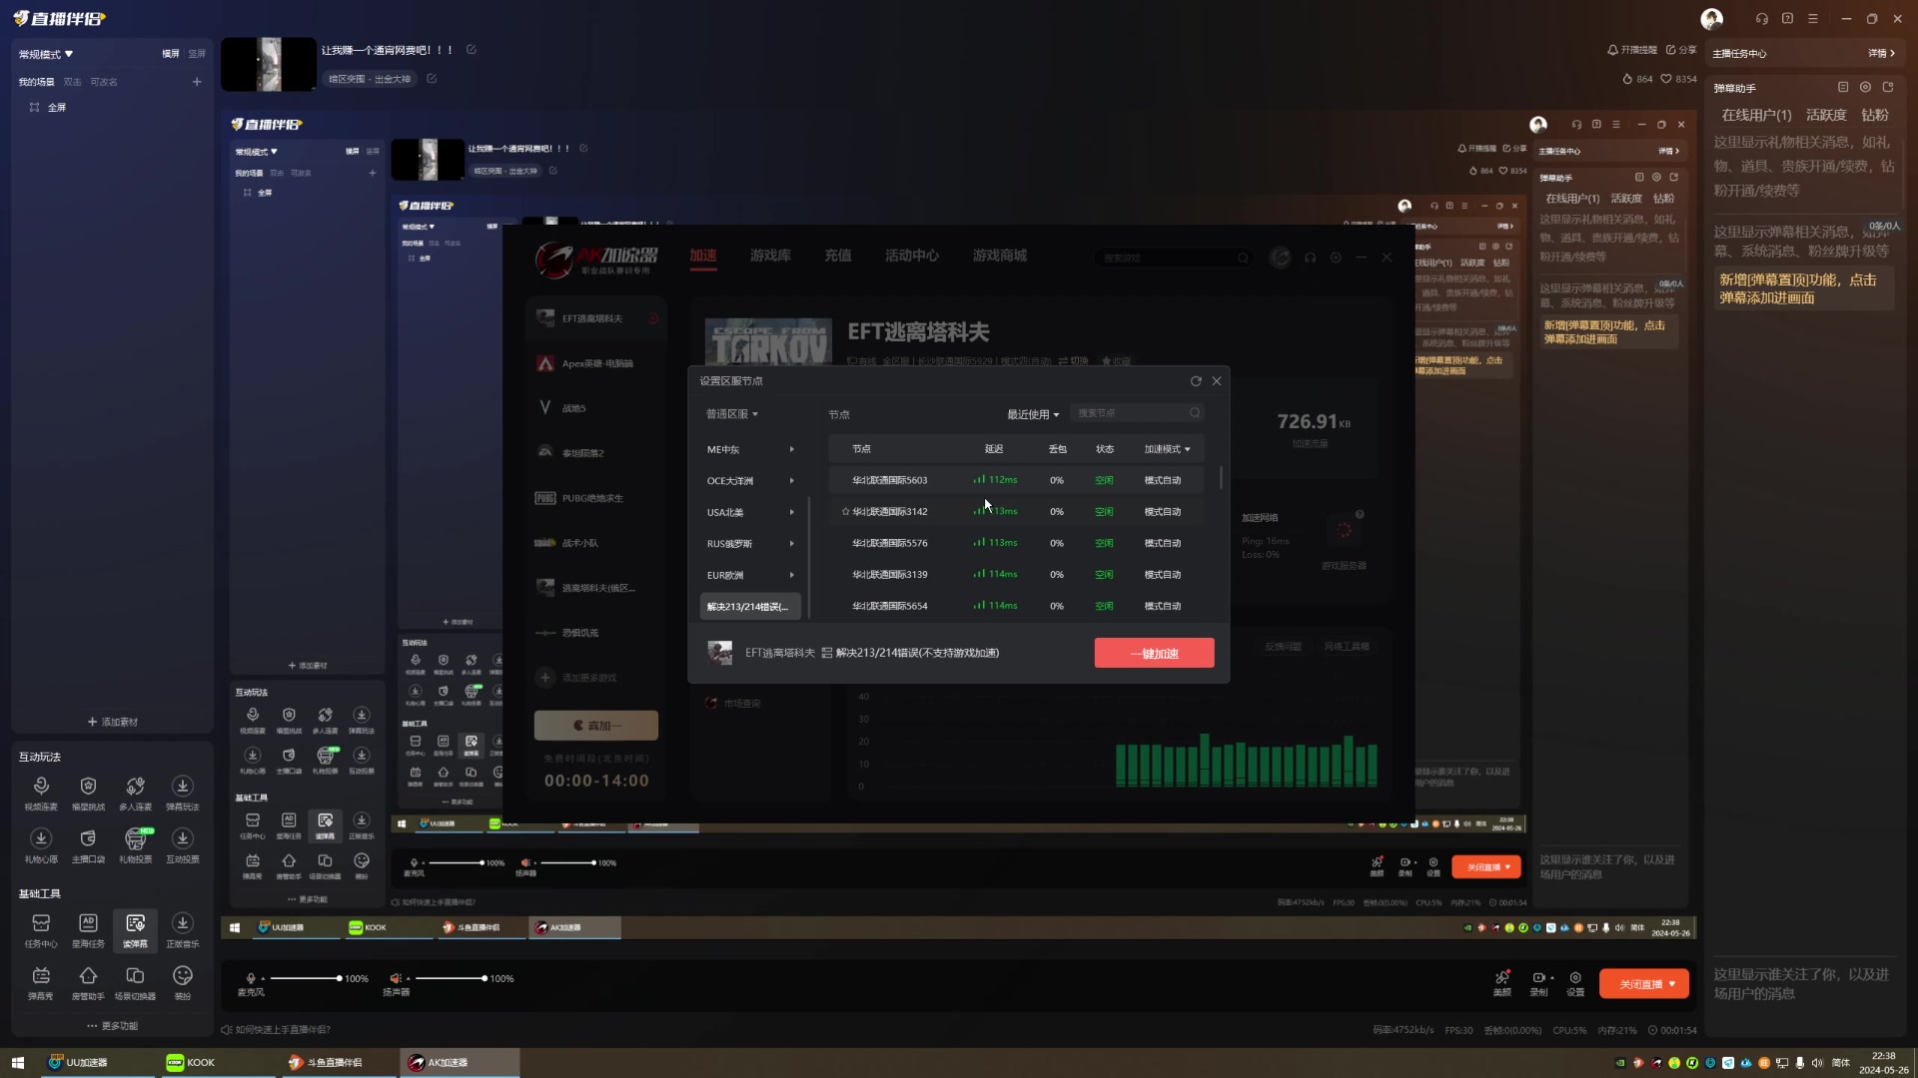Open the 活动中心 tab in AK加速器
1918x1078 pixels.
tap(911, 256)
